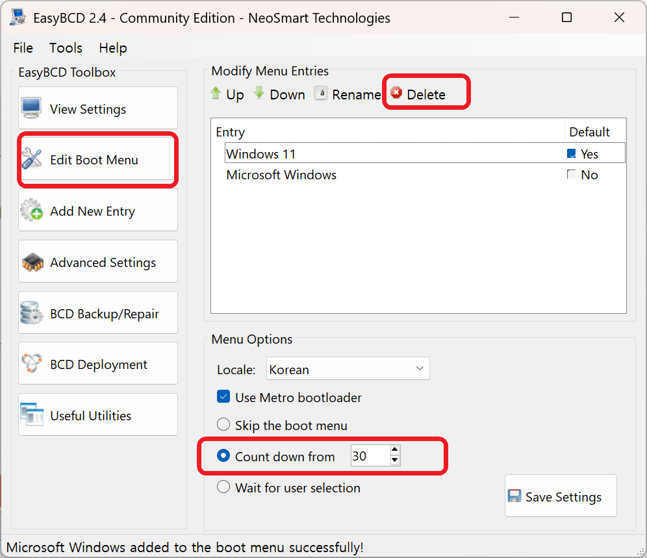The height and width of the screenshot is (558, 647).
Task: Increase countdown timer with up arrow
Action: [x=394, y=450]
